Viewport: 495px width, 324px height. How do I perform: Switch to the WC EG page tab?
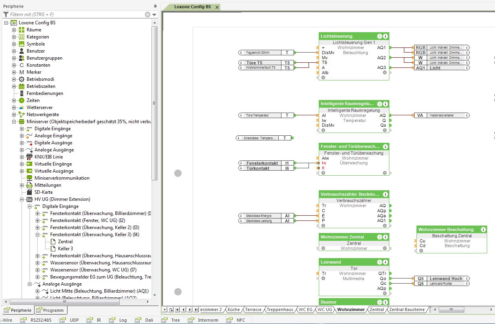(305, 309)
